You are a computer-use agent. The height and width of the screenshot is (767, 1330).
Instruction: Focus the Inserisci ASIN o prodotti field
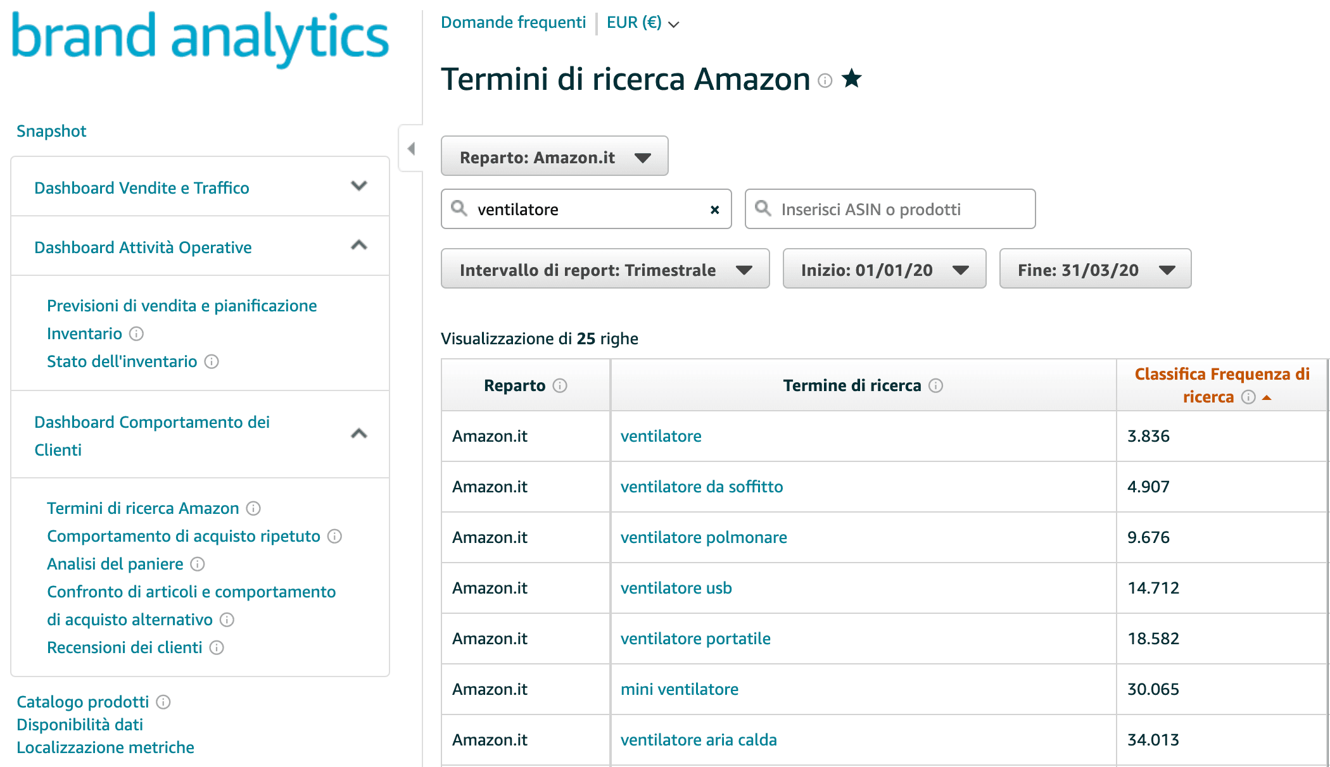tap(899, 209)
